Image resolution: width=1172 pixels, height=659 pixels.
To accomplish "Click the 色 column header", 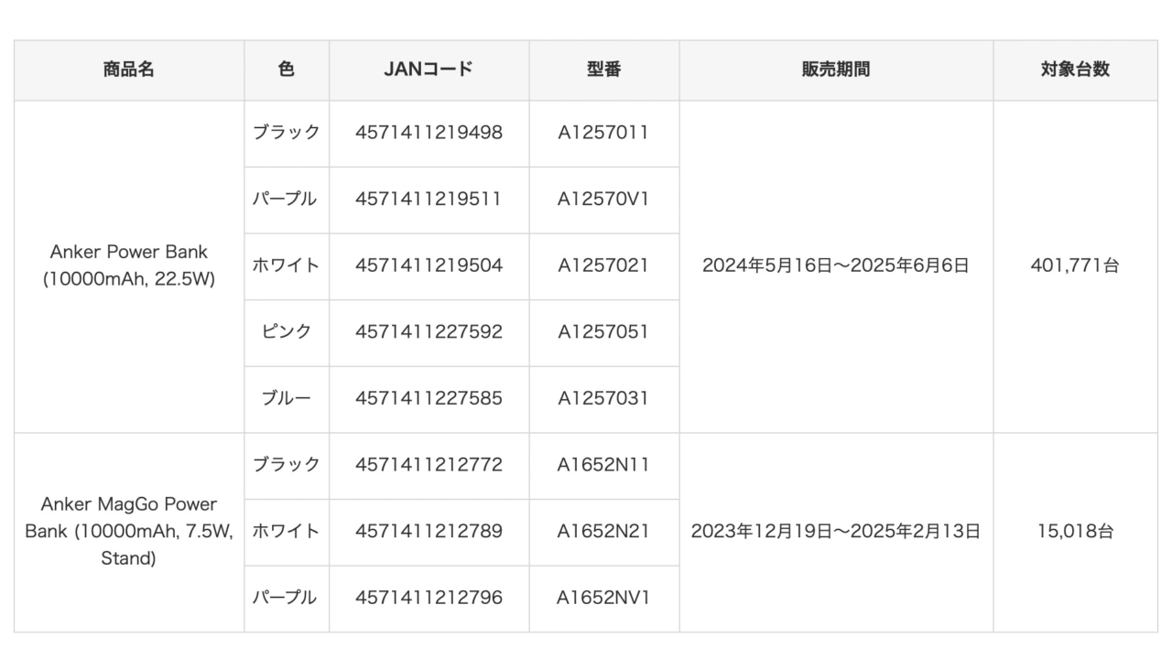I will pos(286,70).
